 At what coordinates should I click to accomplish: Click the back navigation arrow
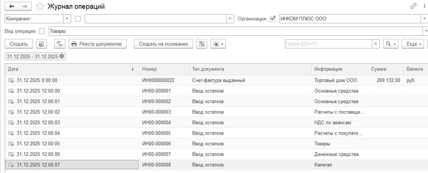pyautogui.click(x=12, y=7)
